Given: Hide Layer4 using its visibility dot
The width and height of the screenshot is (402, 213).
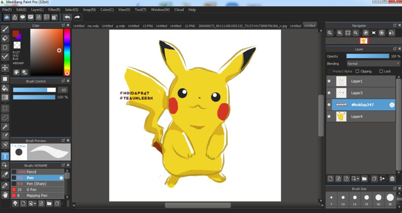Looking at the screenshot, I should (329, 116).
